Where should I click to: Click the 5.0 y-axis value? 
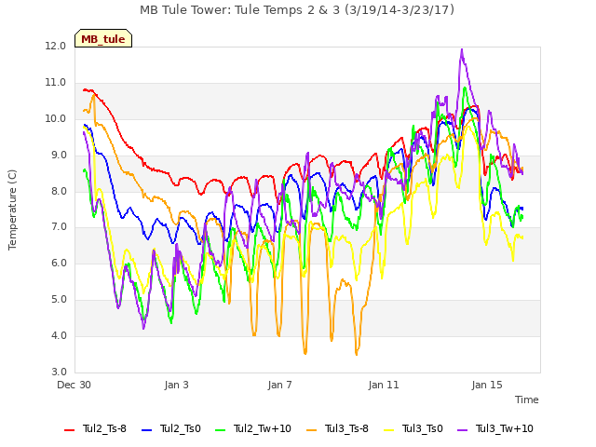coord(59,300)
